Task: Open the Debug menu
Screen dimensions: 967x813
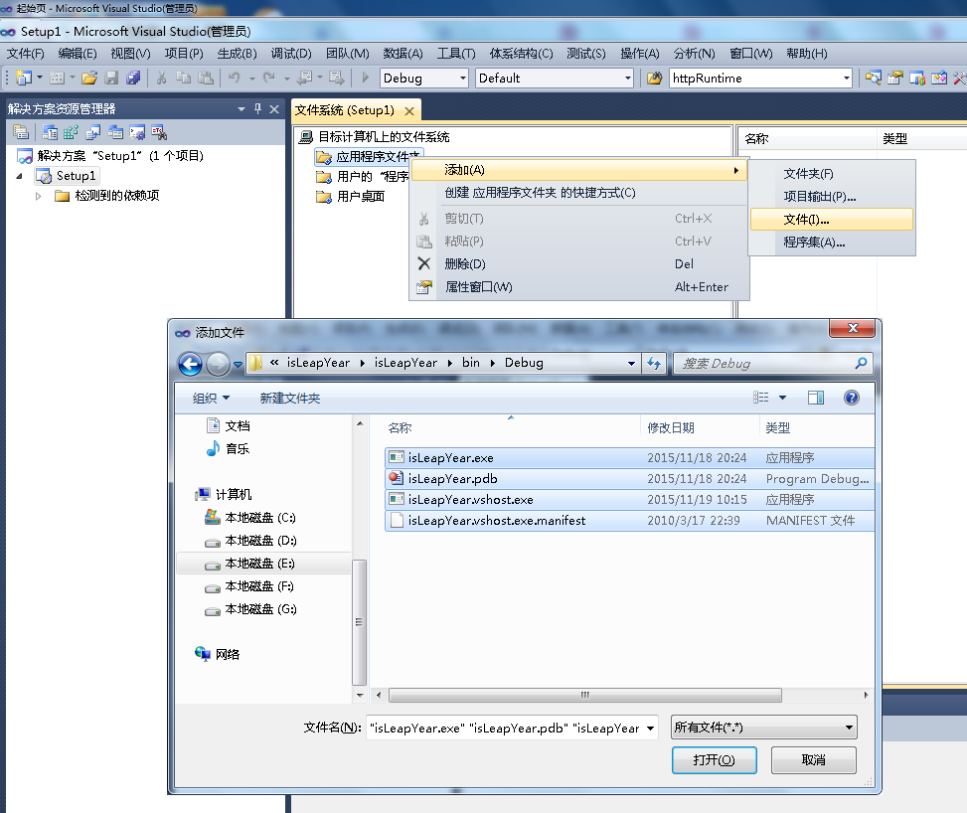Action: coord(291,53)
